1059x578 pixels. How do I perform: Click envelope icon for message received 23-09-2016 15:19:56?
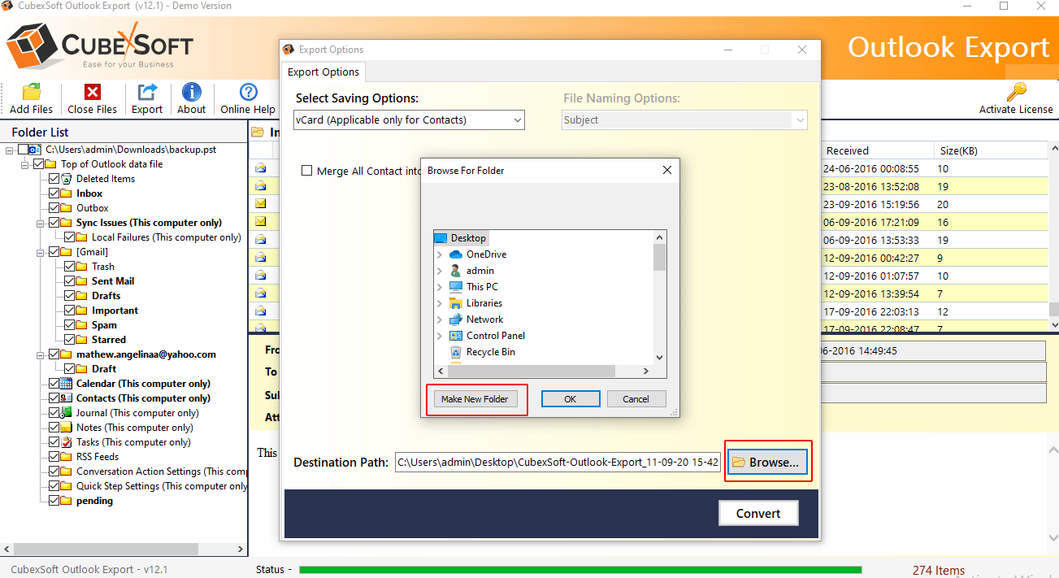coord(261,203)
